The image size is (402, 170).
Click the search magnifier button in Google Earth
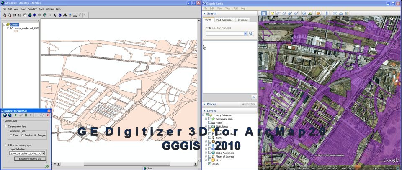[x=251, y=33]
